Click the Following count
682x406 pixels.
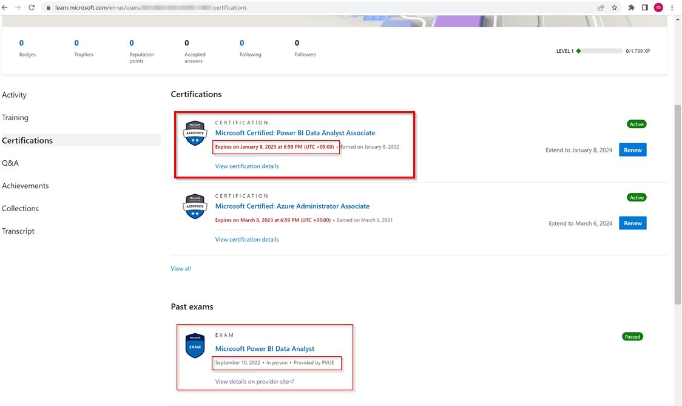point(242,42)
